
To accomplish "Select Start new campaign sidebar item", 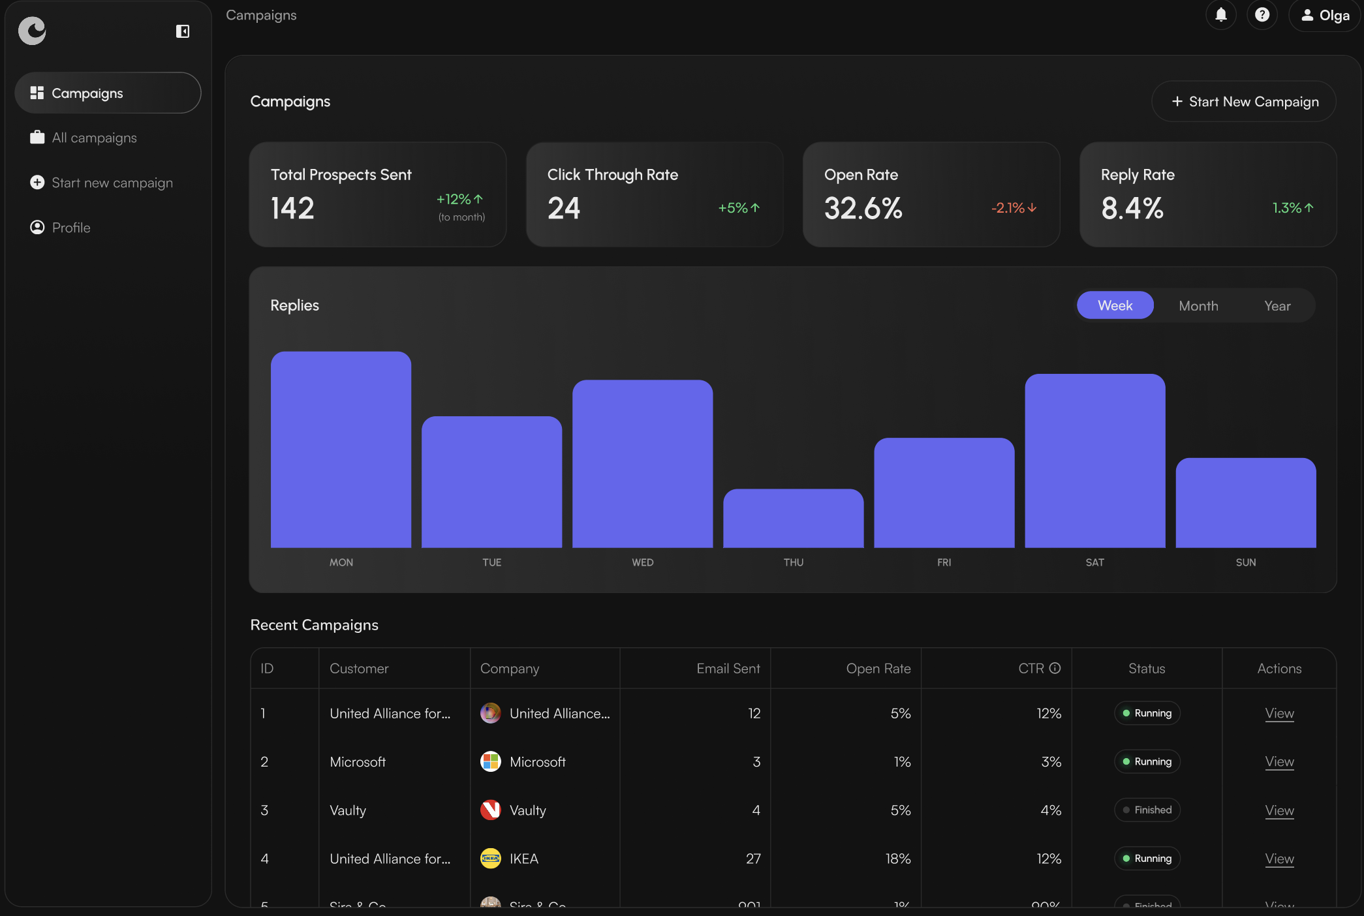I will (112, 183).
